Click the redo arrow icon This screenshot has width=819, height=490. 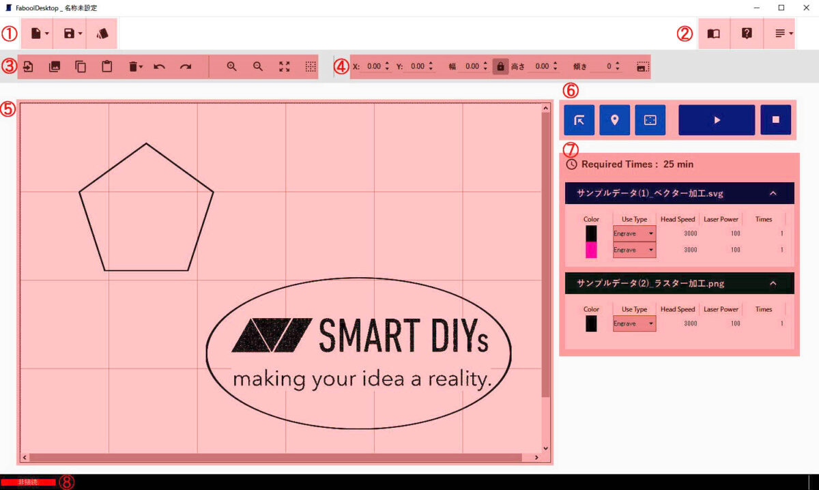186,67
